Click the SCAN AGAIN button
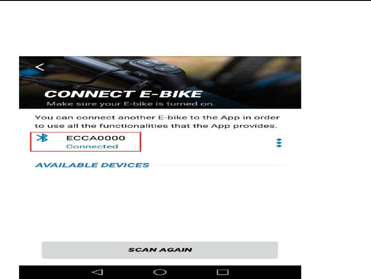Viewport: 371px width, 279px height. 160,250
